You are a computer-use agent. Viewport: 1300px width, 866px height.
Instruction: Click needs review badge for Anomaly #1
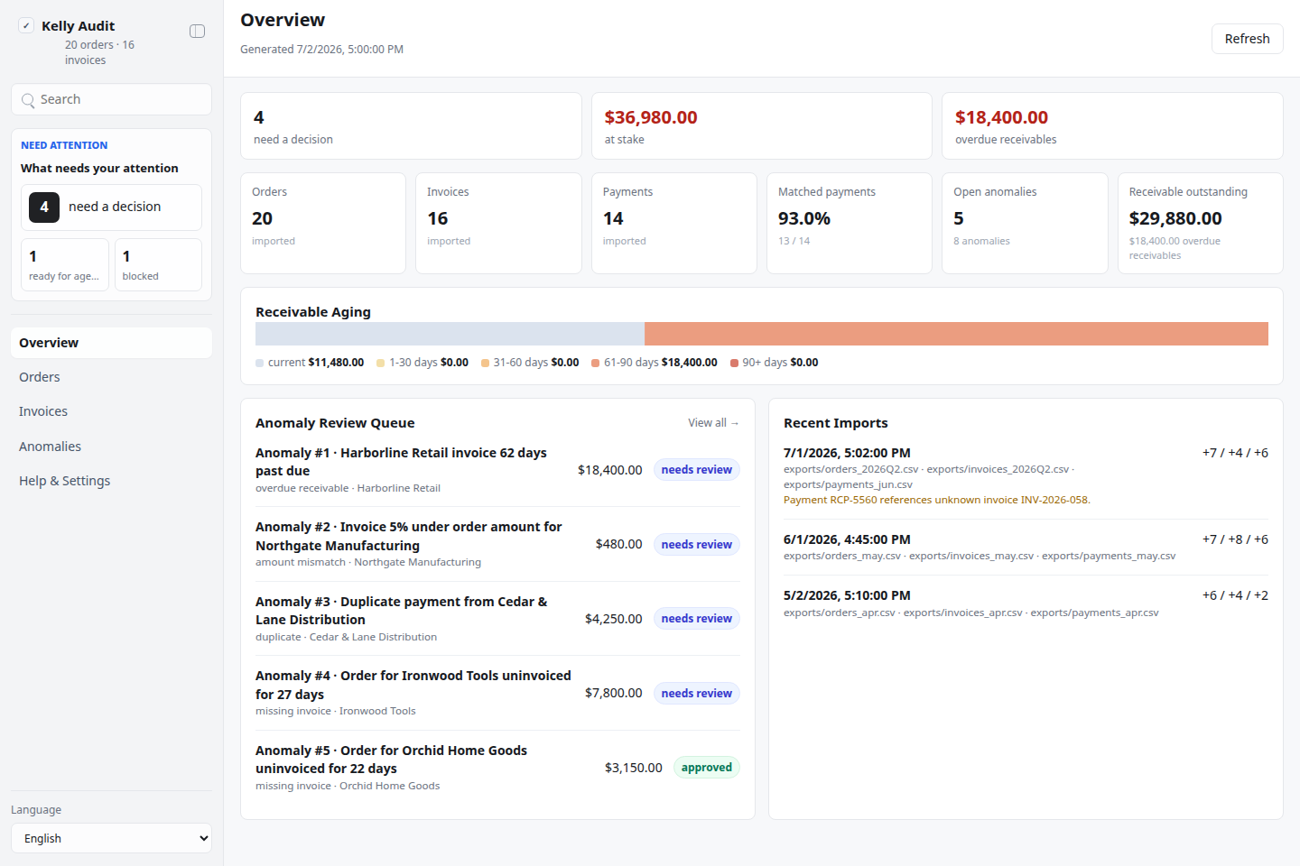point(696,470)
